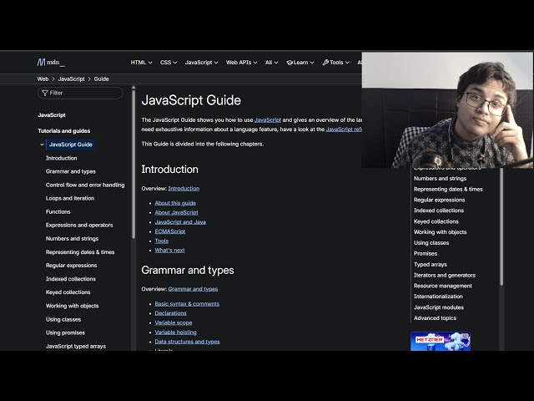The width and height of the screenshot is (534, 401).
Task: Go to Web in the breadcrumb
Action: [43, 79]
